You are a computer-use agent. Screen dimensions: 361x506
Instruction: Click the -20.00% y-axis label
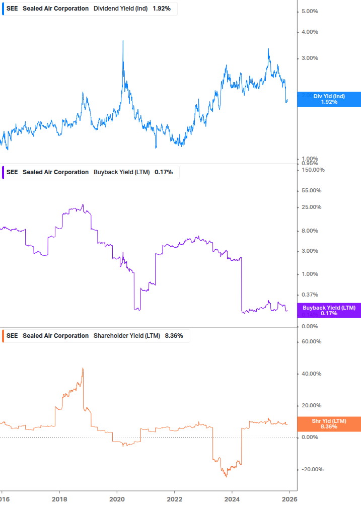[x=312, y=470]
